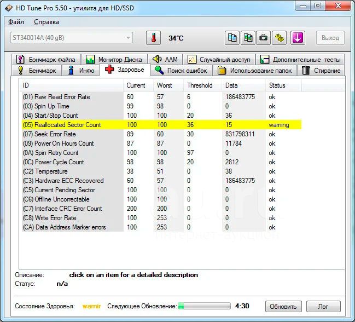Screen dimensions: 355x322
Task: Open the Файл menu
Action: pyautogui.click(x=16, y=22)
